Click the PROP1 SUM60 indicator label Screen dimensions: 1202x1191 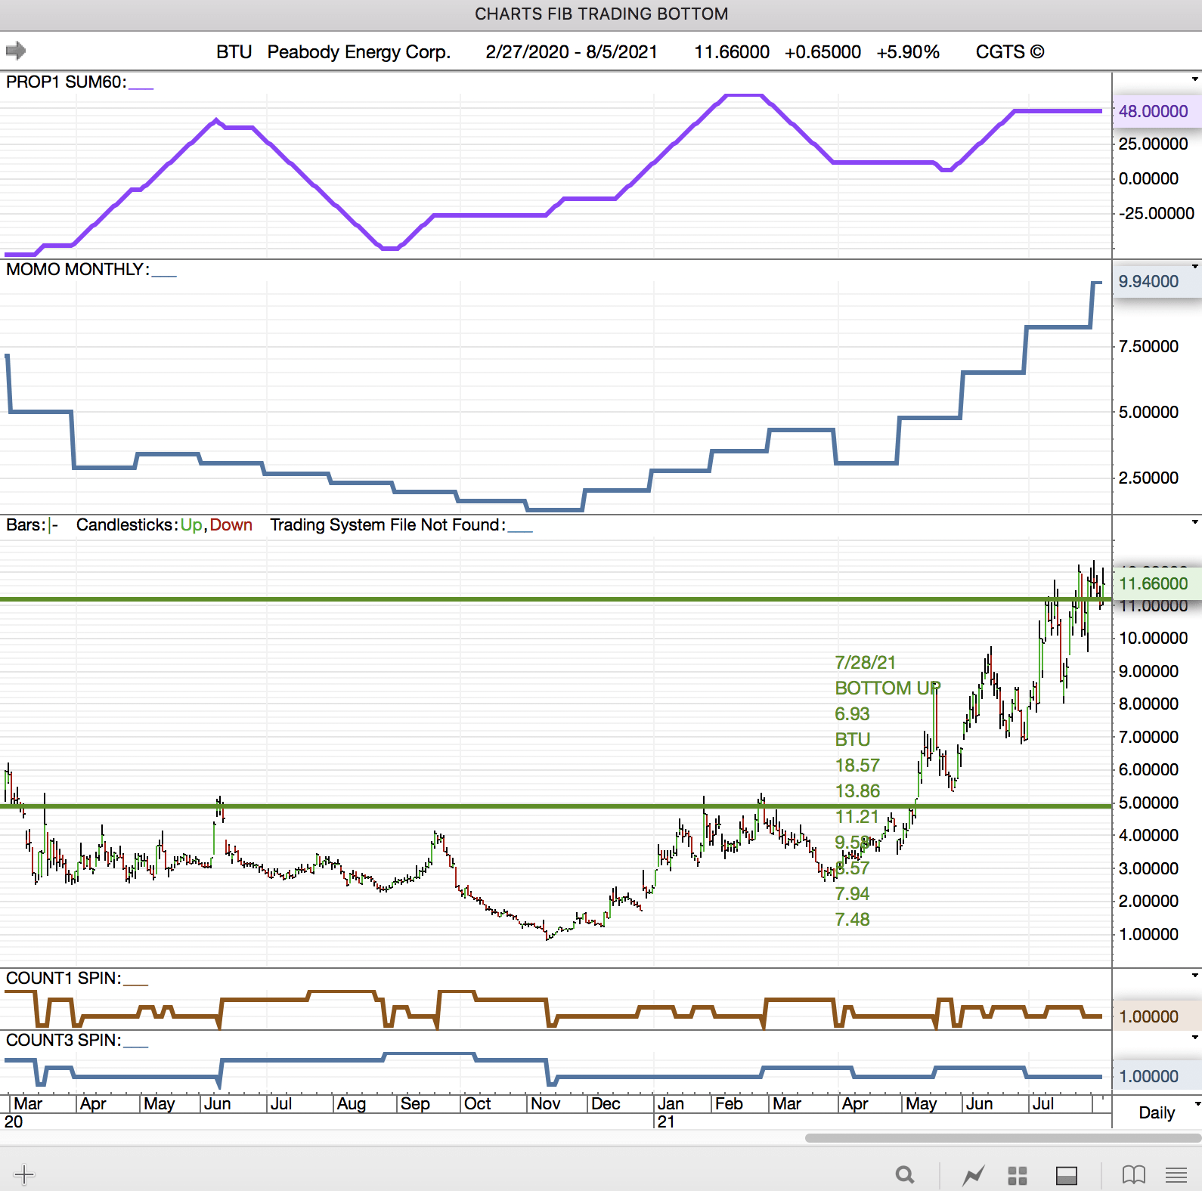[66, 82]
